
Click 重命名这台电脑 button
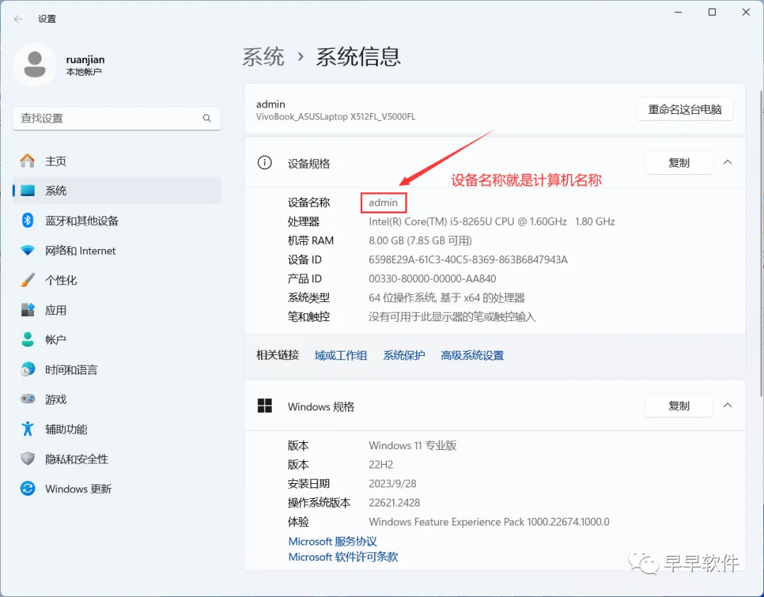coord(685,109)
